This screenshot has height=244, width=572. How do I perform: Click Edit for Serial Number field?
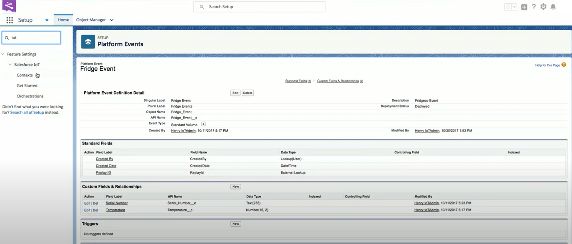click(87, 203)
